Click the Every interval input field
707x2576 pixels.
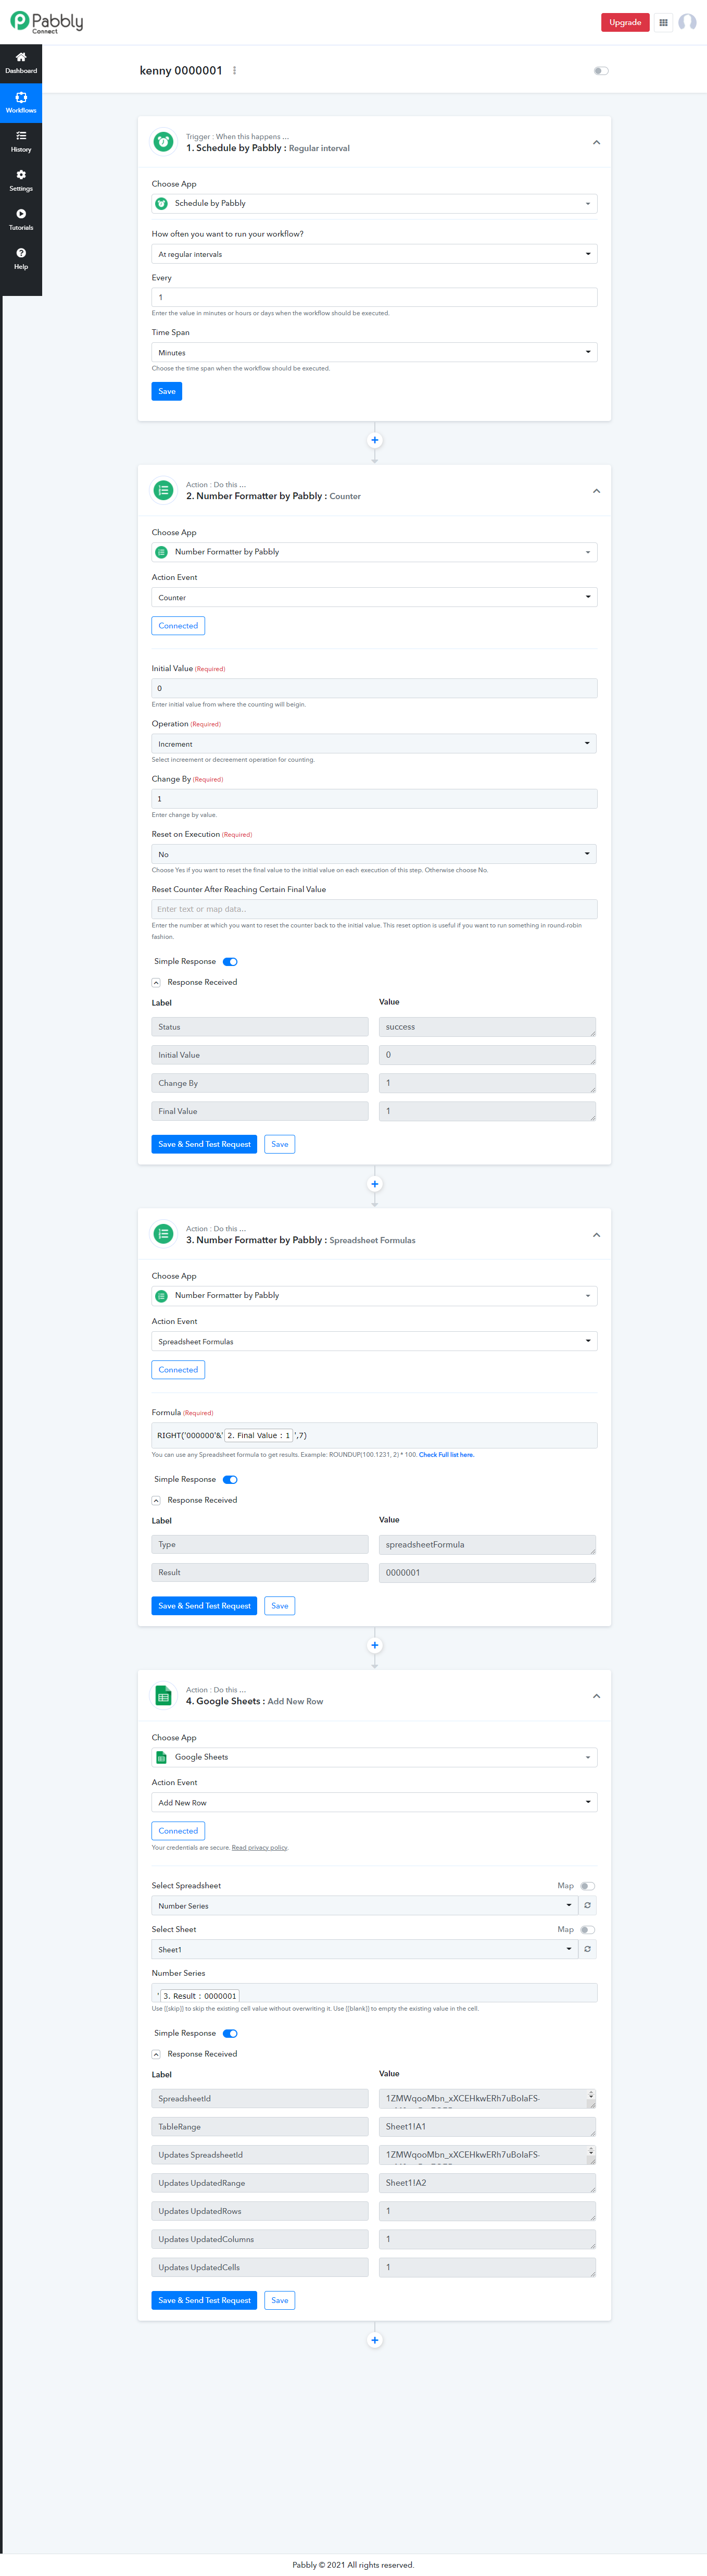(374, 297)
